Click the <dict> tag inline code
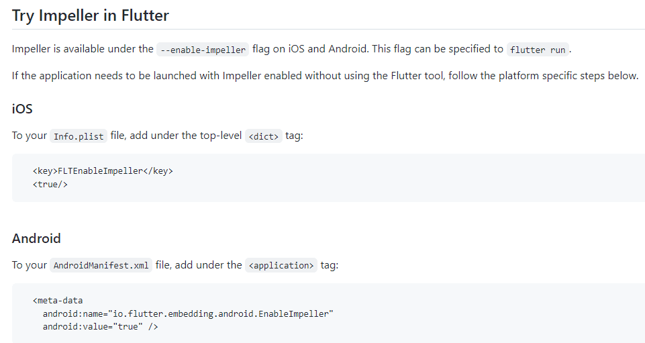645x343 pixels. (264, 136)
